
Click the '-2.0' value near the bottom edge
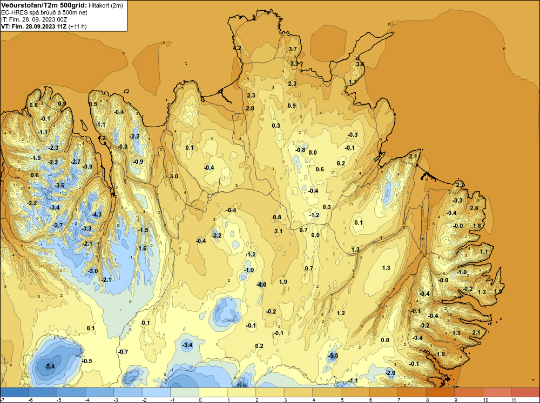pos(390,373)
